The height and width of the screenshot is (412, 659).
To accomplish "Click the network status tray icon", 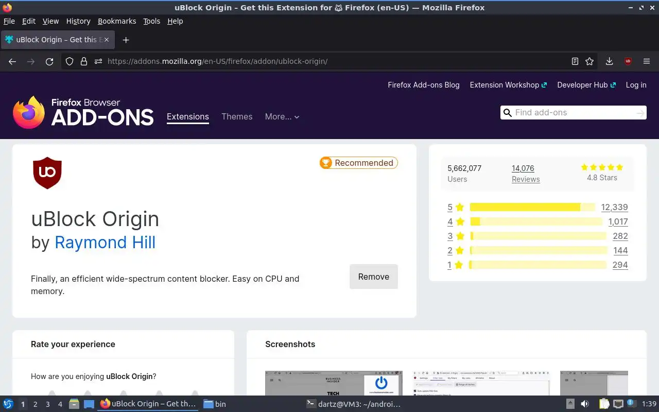I will (x=618, y=404).
